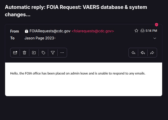Expand recipient details chevron
This screenshot has width=168, height=120.
tap(154, 38)
